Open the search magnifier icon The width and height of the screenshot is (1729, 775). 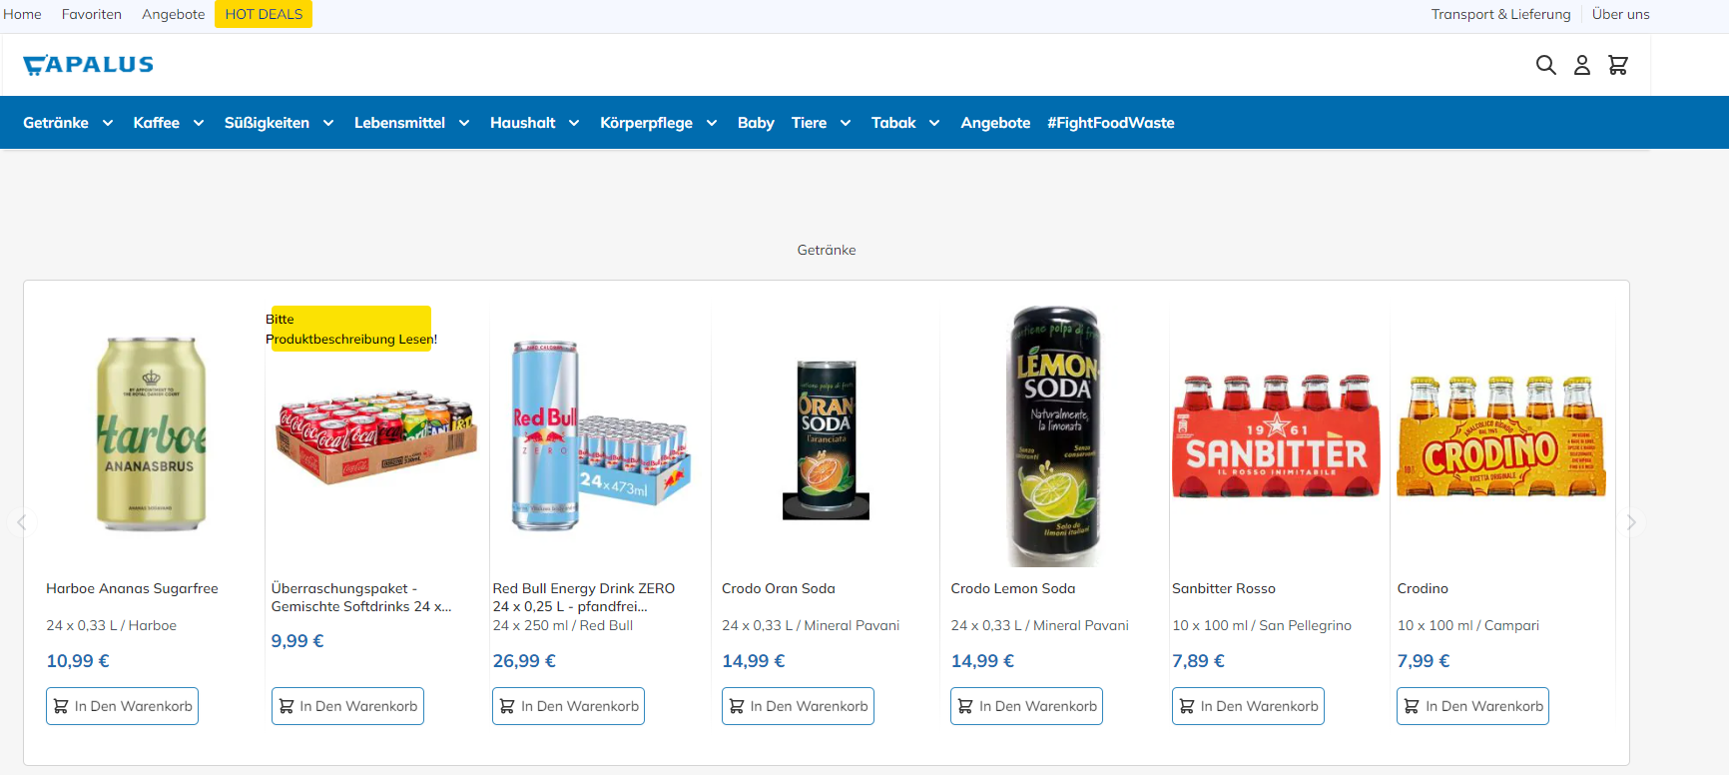pyautogui.click(x=1545, y=65)
